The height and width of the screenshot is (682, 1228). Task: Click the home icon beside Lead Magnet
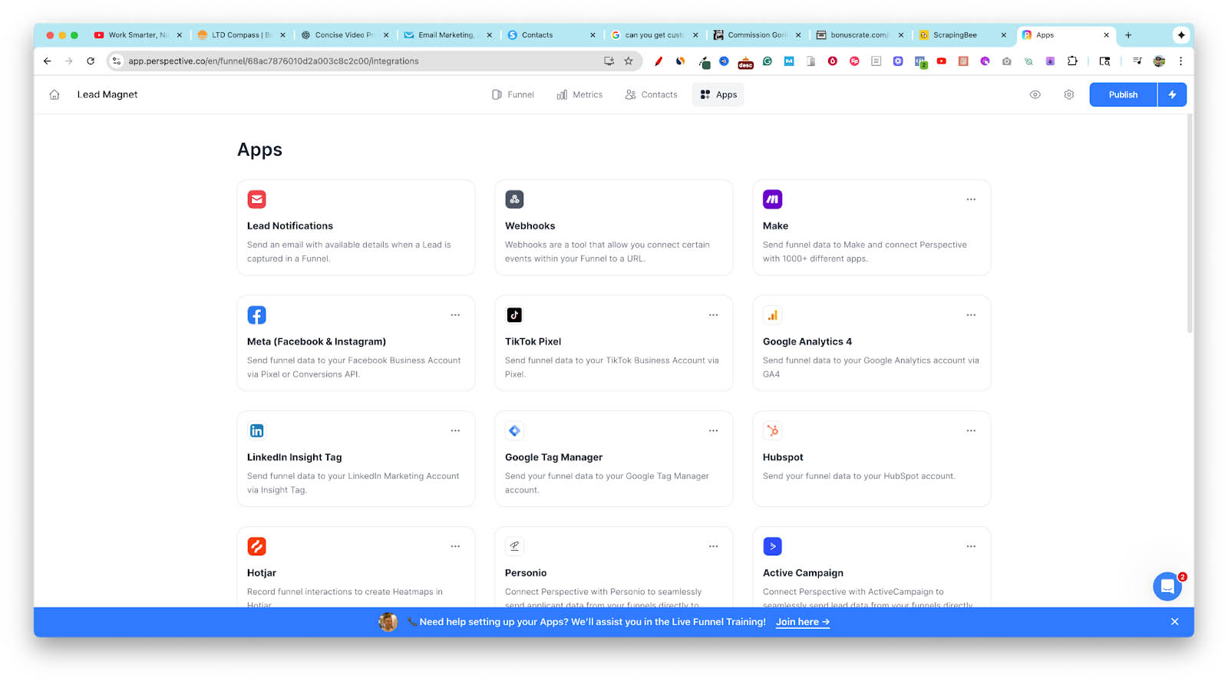[x=54, y=95]
